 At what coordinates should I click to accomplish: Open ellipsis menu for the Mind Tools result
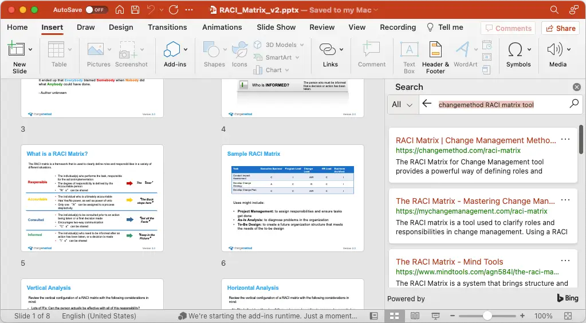[x=565, y=261]
